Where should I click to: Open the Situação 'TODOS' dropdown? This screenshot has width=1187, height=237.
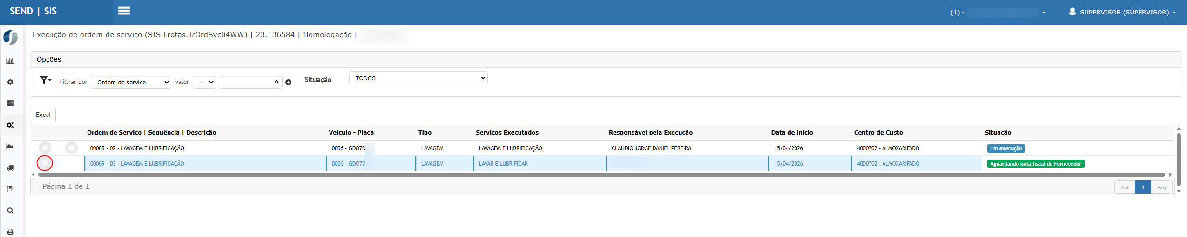[418, 78]
